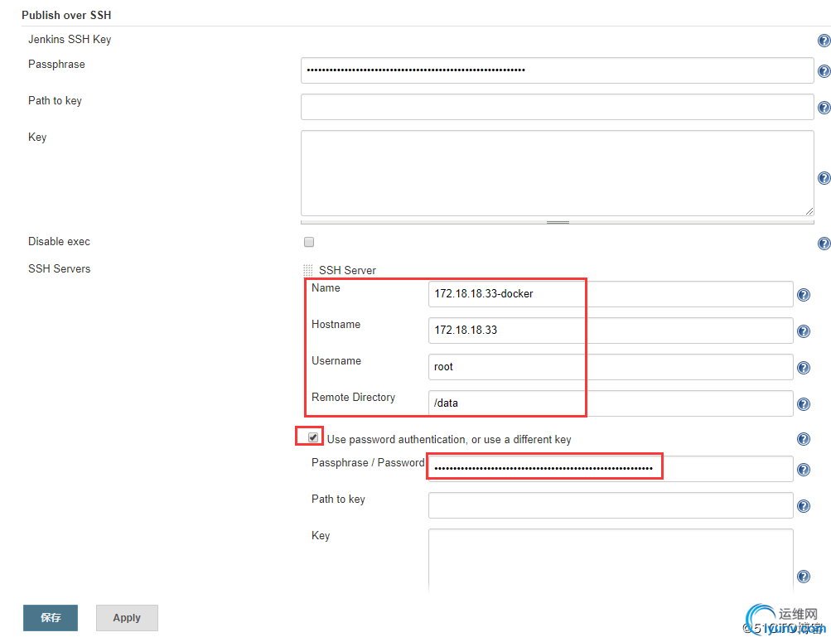This screenshot has width=831, height=642.
Task: Enable the Disable exec checkbox
Action: (309, 242)
